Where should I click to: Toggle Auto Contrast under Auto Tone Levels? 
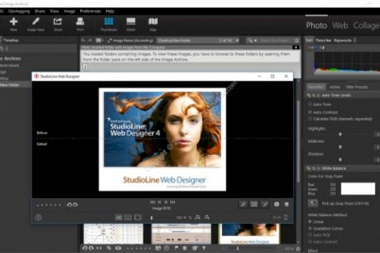(310, 112)
